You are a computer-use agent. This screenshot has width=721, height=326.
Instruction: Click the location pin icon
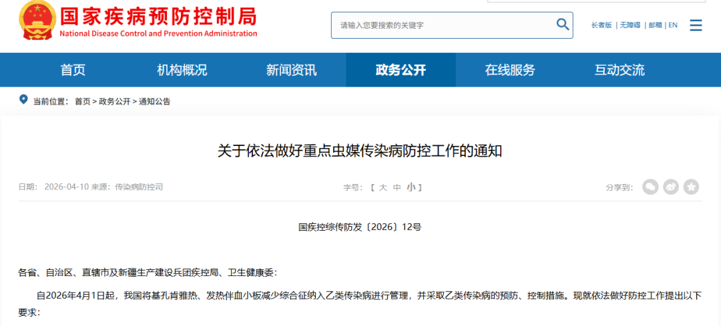tap(24, 101)
